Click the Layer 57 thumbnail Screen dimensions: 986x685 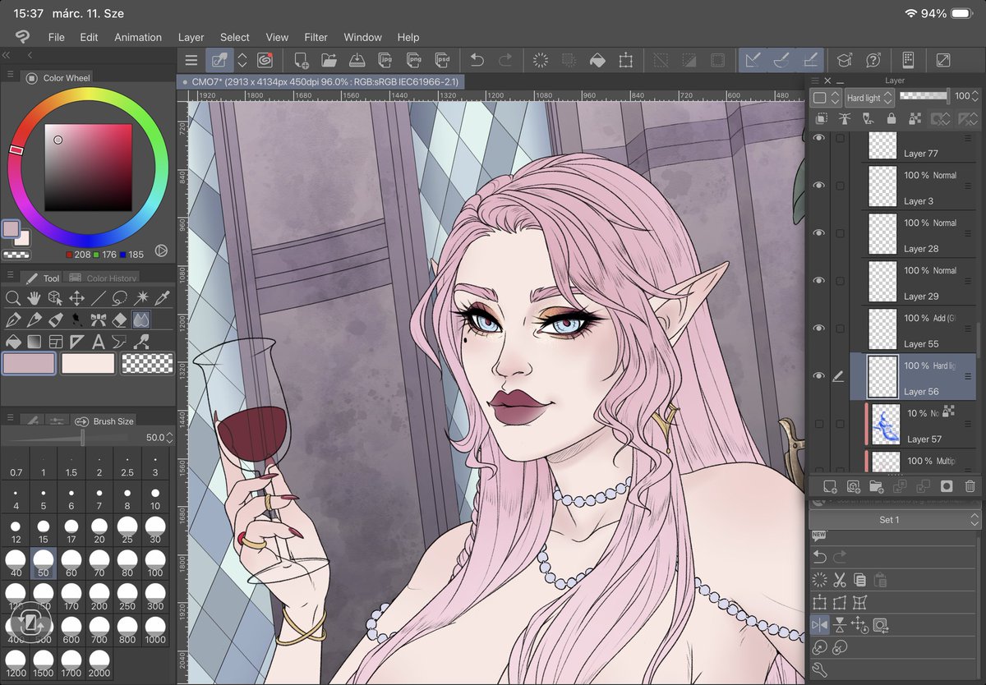(x=885, y=424)
